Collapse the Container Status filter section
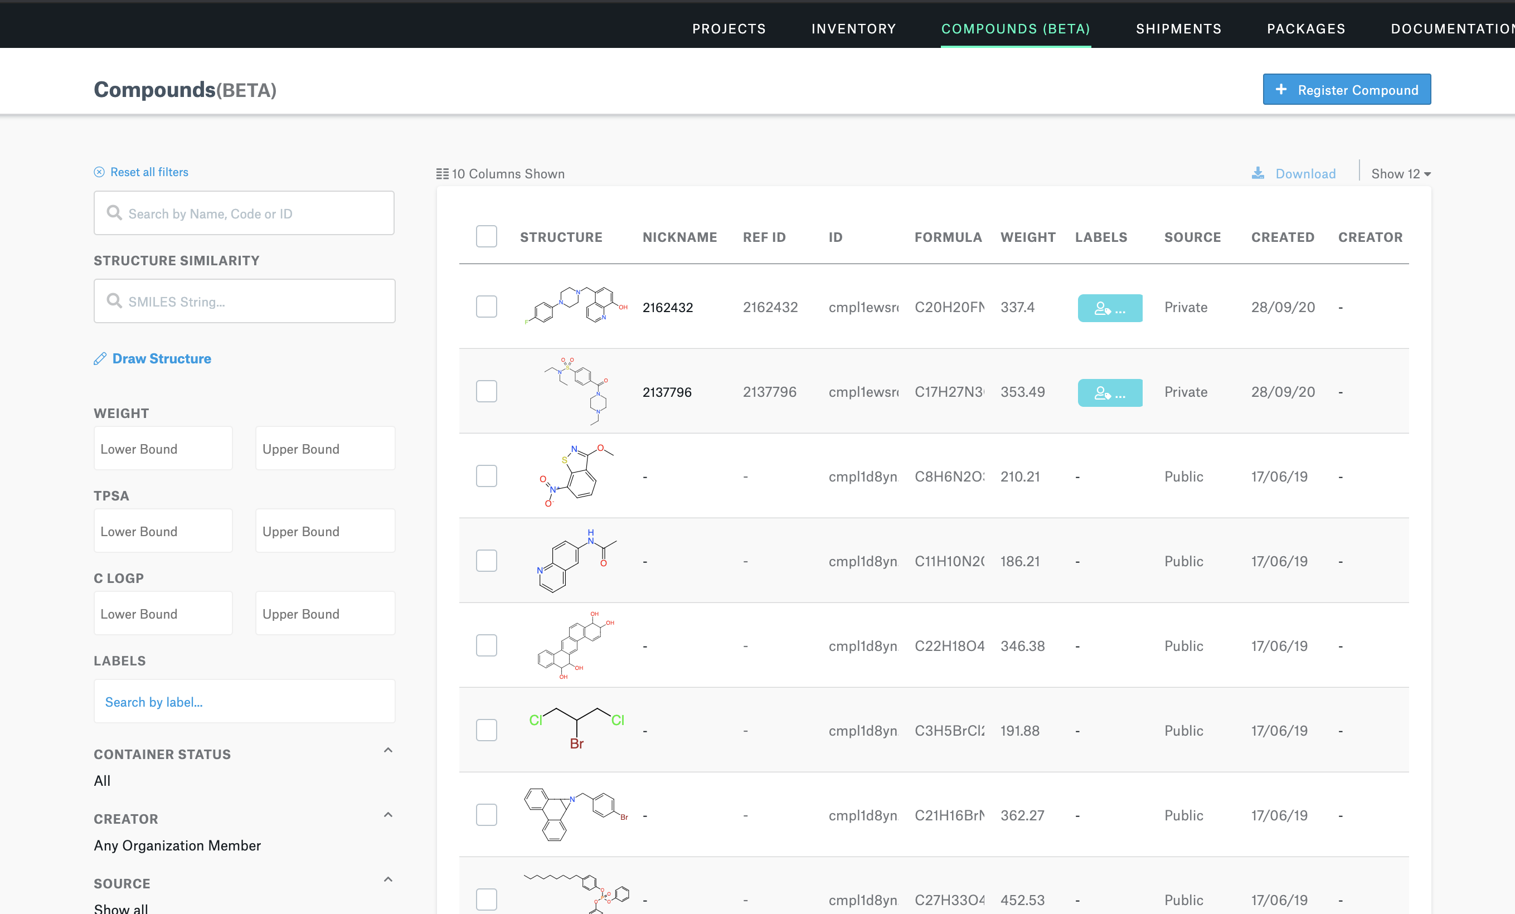Image resolution: width=1515 pixels, height=914 pixels. [x=388, y=751]
